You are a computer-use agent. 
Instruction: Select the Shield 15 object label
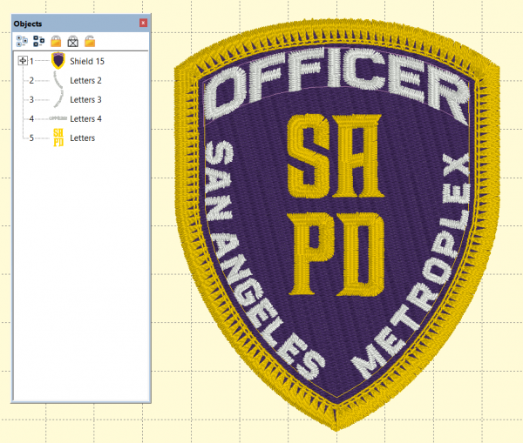[86, 61]
